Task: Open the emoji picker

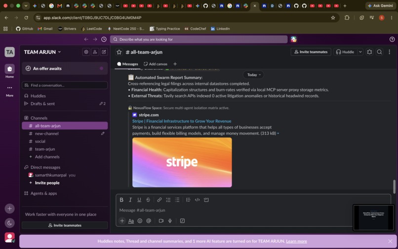Action: [140, 221]
